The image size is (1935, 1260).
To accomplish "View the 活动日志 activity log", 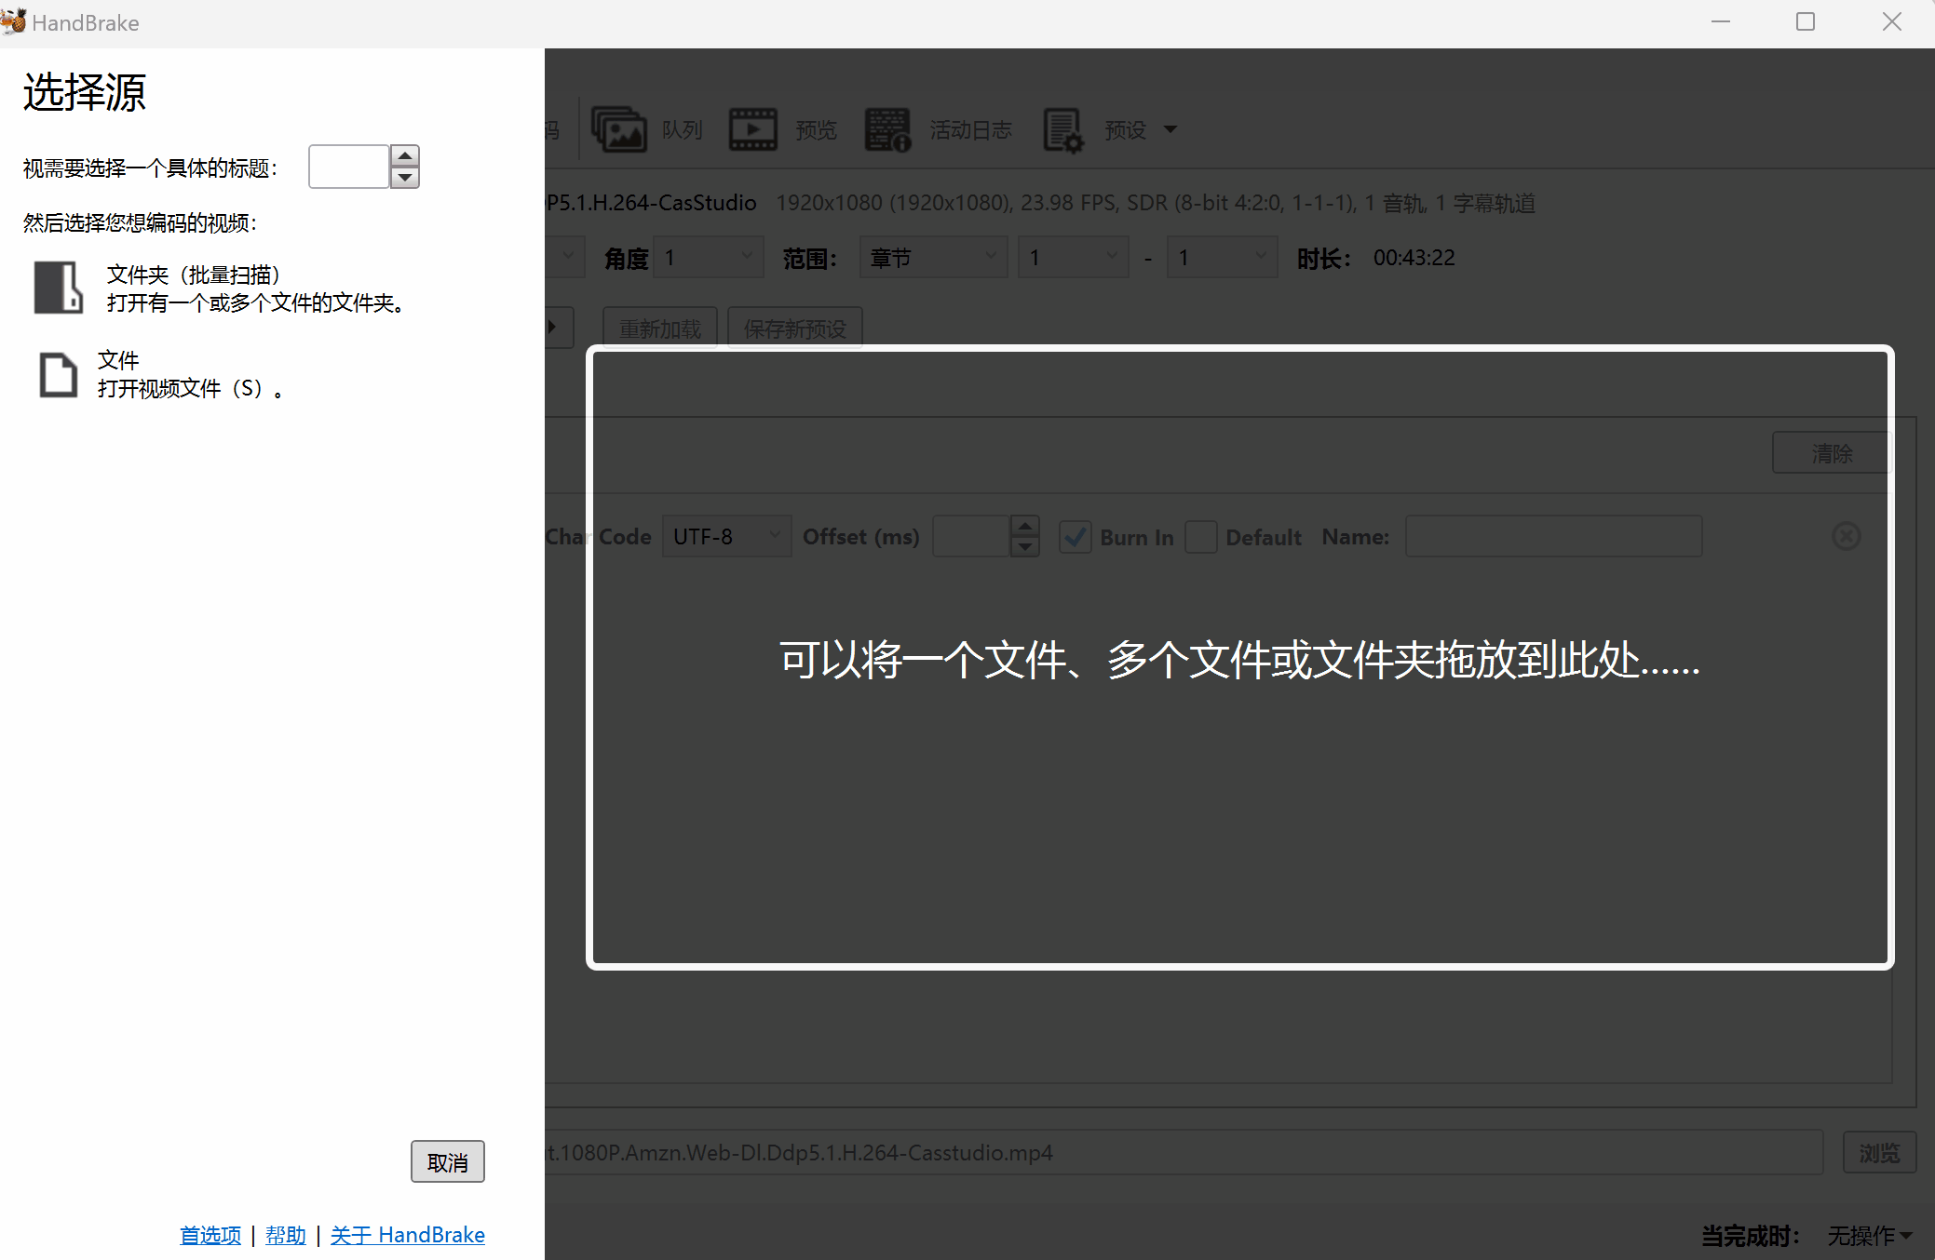I will coord(940,129).
